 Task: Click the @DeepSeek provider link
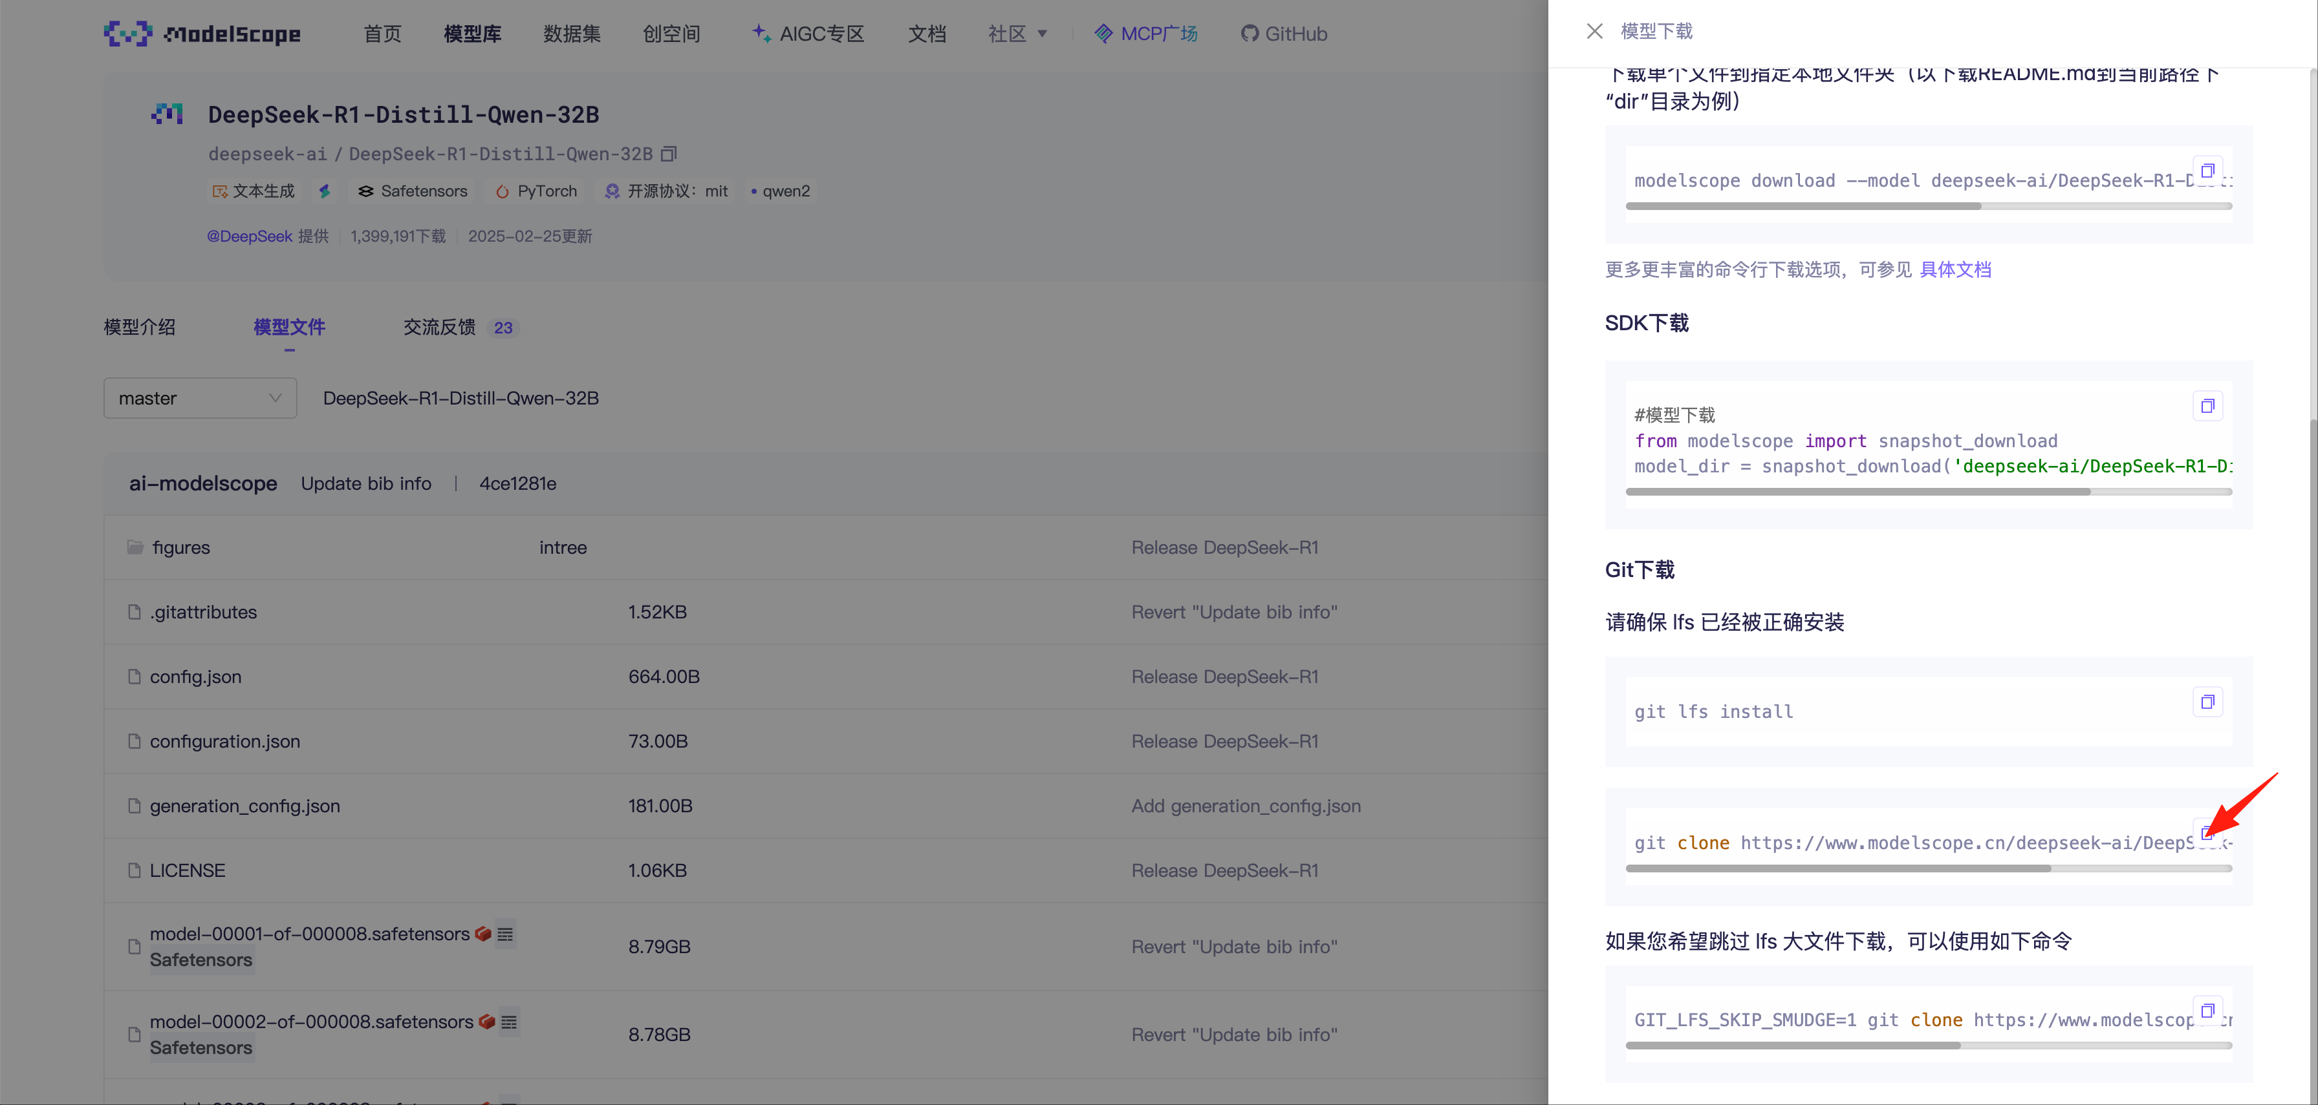pyautogui.click(x=249, y=237)
